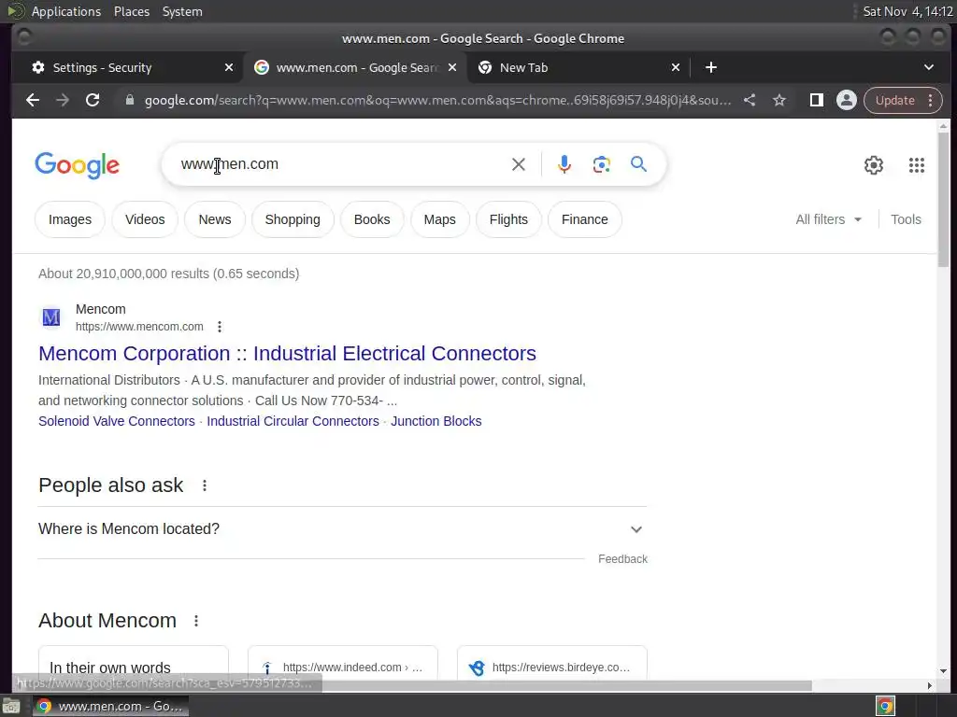
Task: Click the https://www.mencom.com URL text
Action: [x=139, y=327]
